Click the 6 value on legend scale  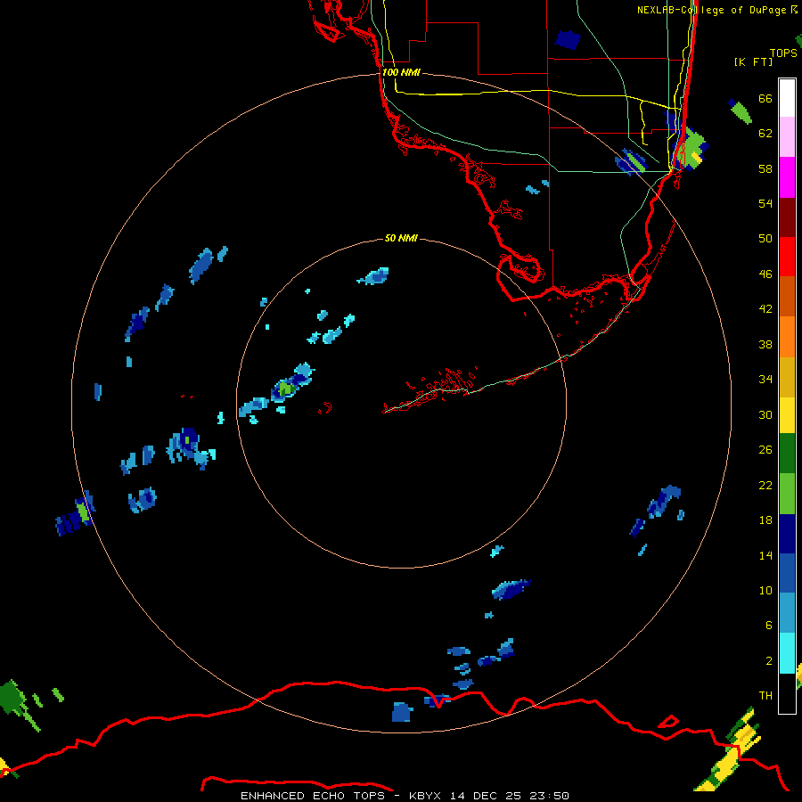[769, 626]
